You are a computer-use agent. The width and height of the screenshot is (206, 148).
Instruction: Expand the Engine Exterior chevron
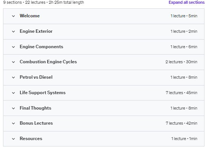[14, 32]
